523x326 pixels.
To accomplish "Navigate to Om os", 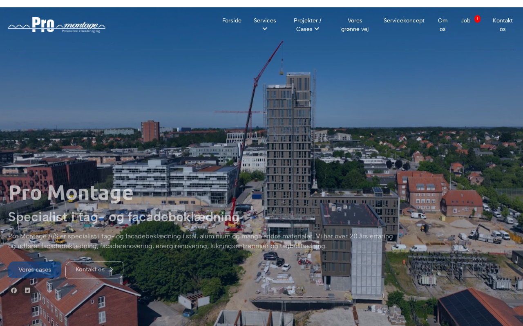I will click(443, 25).
